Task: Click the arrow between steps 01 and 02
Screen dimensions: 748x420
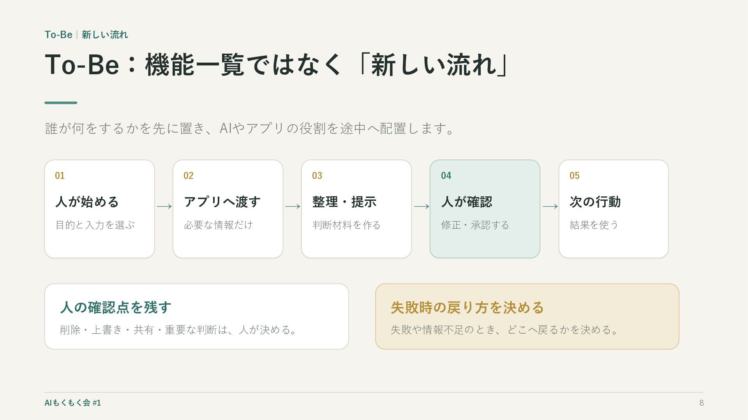Action: point(164,206)
